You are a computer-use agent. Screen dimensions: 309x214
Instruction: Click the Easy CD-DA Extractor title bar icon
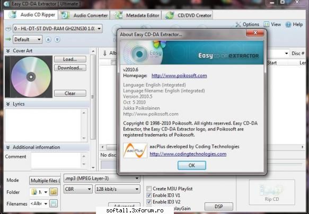point(7,4)
